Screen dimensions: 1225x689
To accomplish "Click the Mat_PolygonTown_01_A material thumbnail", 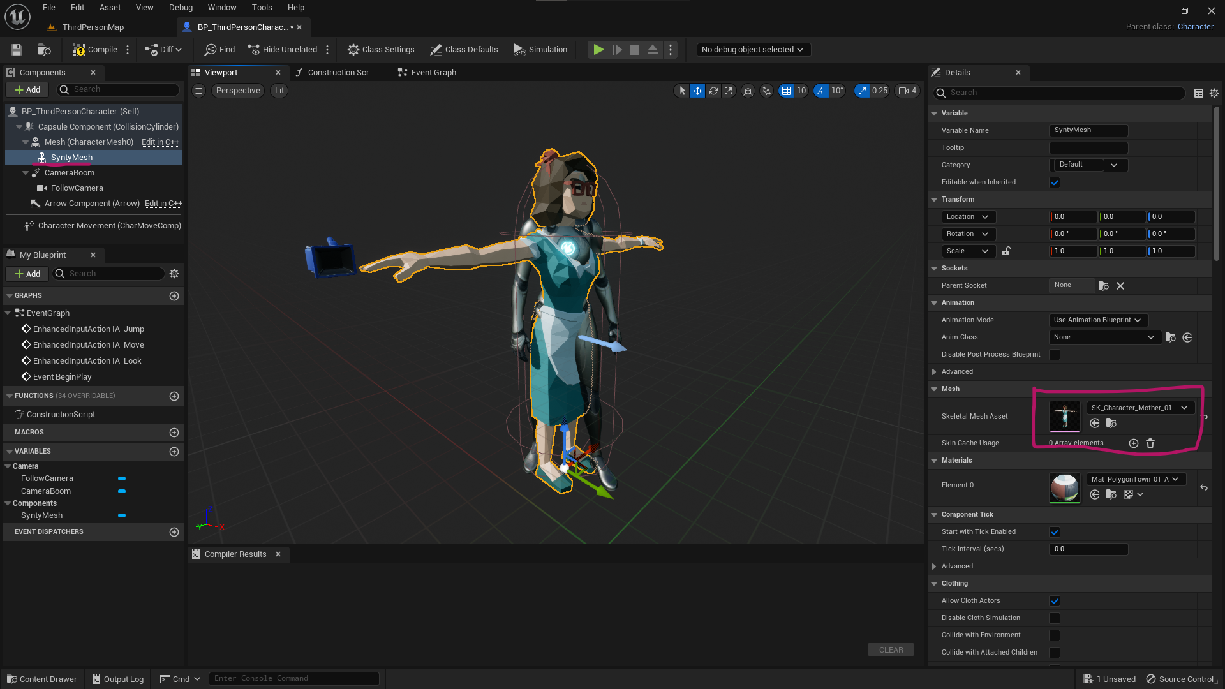I will click(x=1065, y=487).
